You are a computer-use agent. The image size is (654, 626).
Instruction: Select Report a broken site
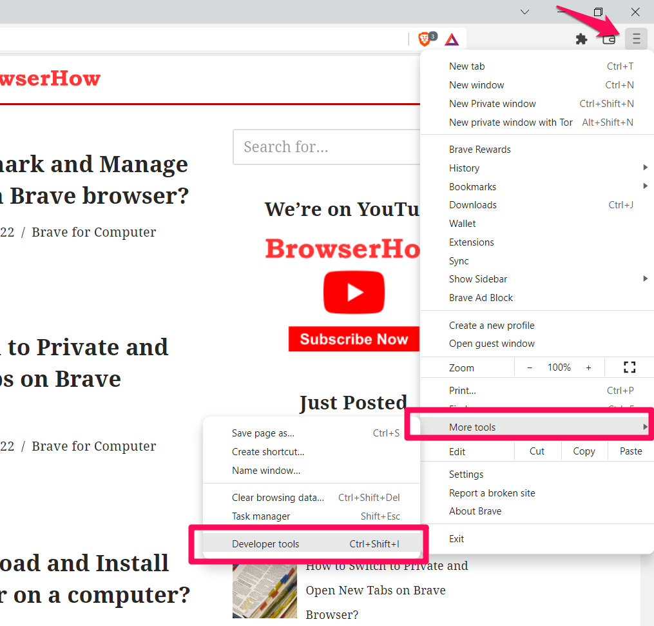pyautogui.click(x=537, y=493)
